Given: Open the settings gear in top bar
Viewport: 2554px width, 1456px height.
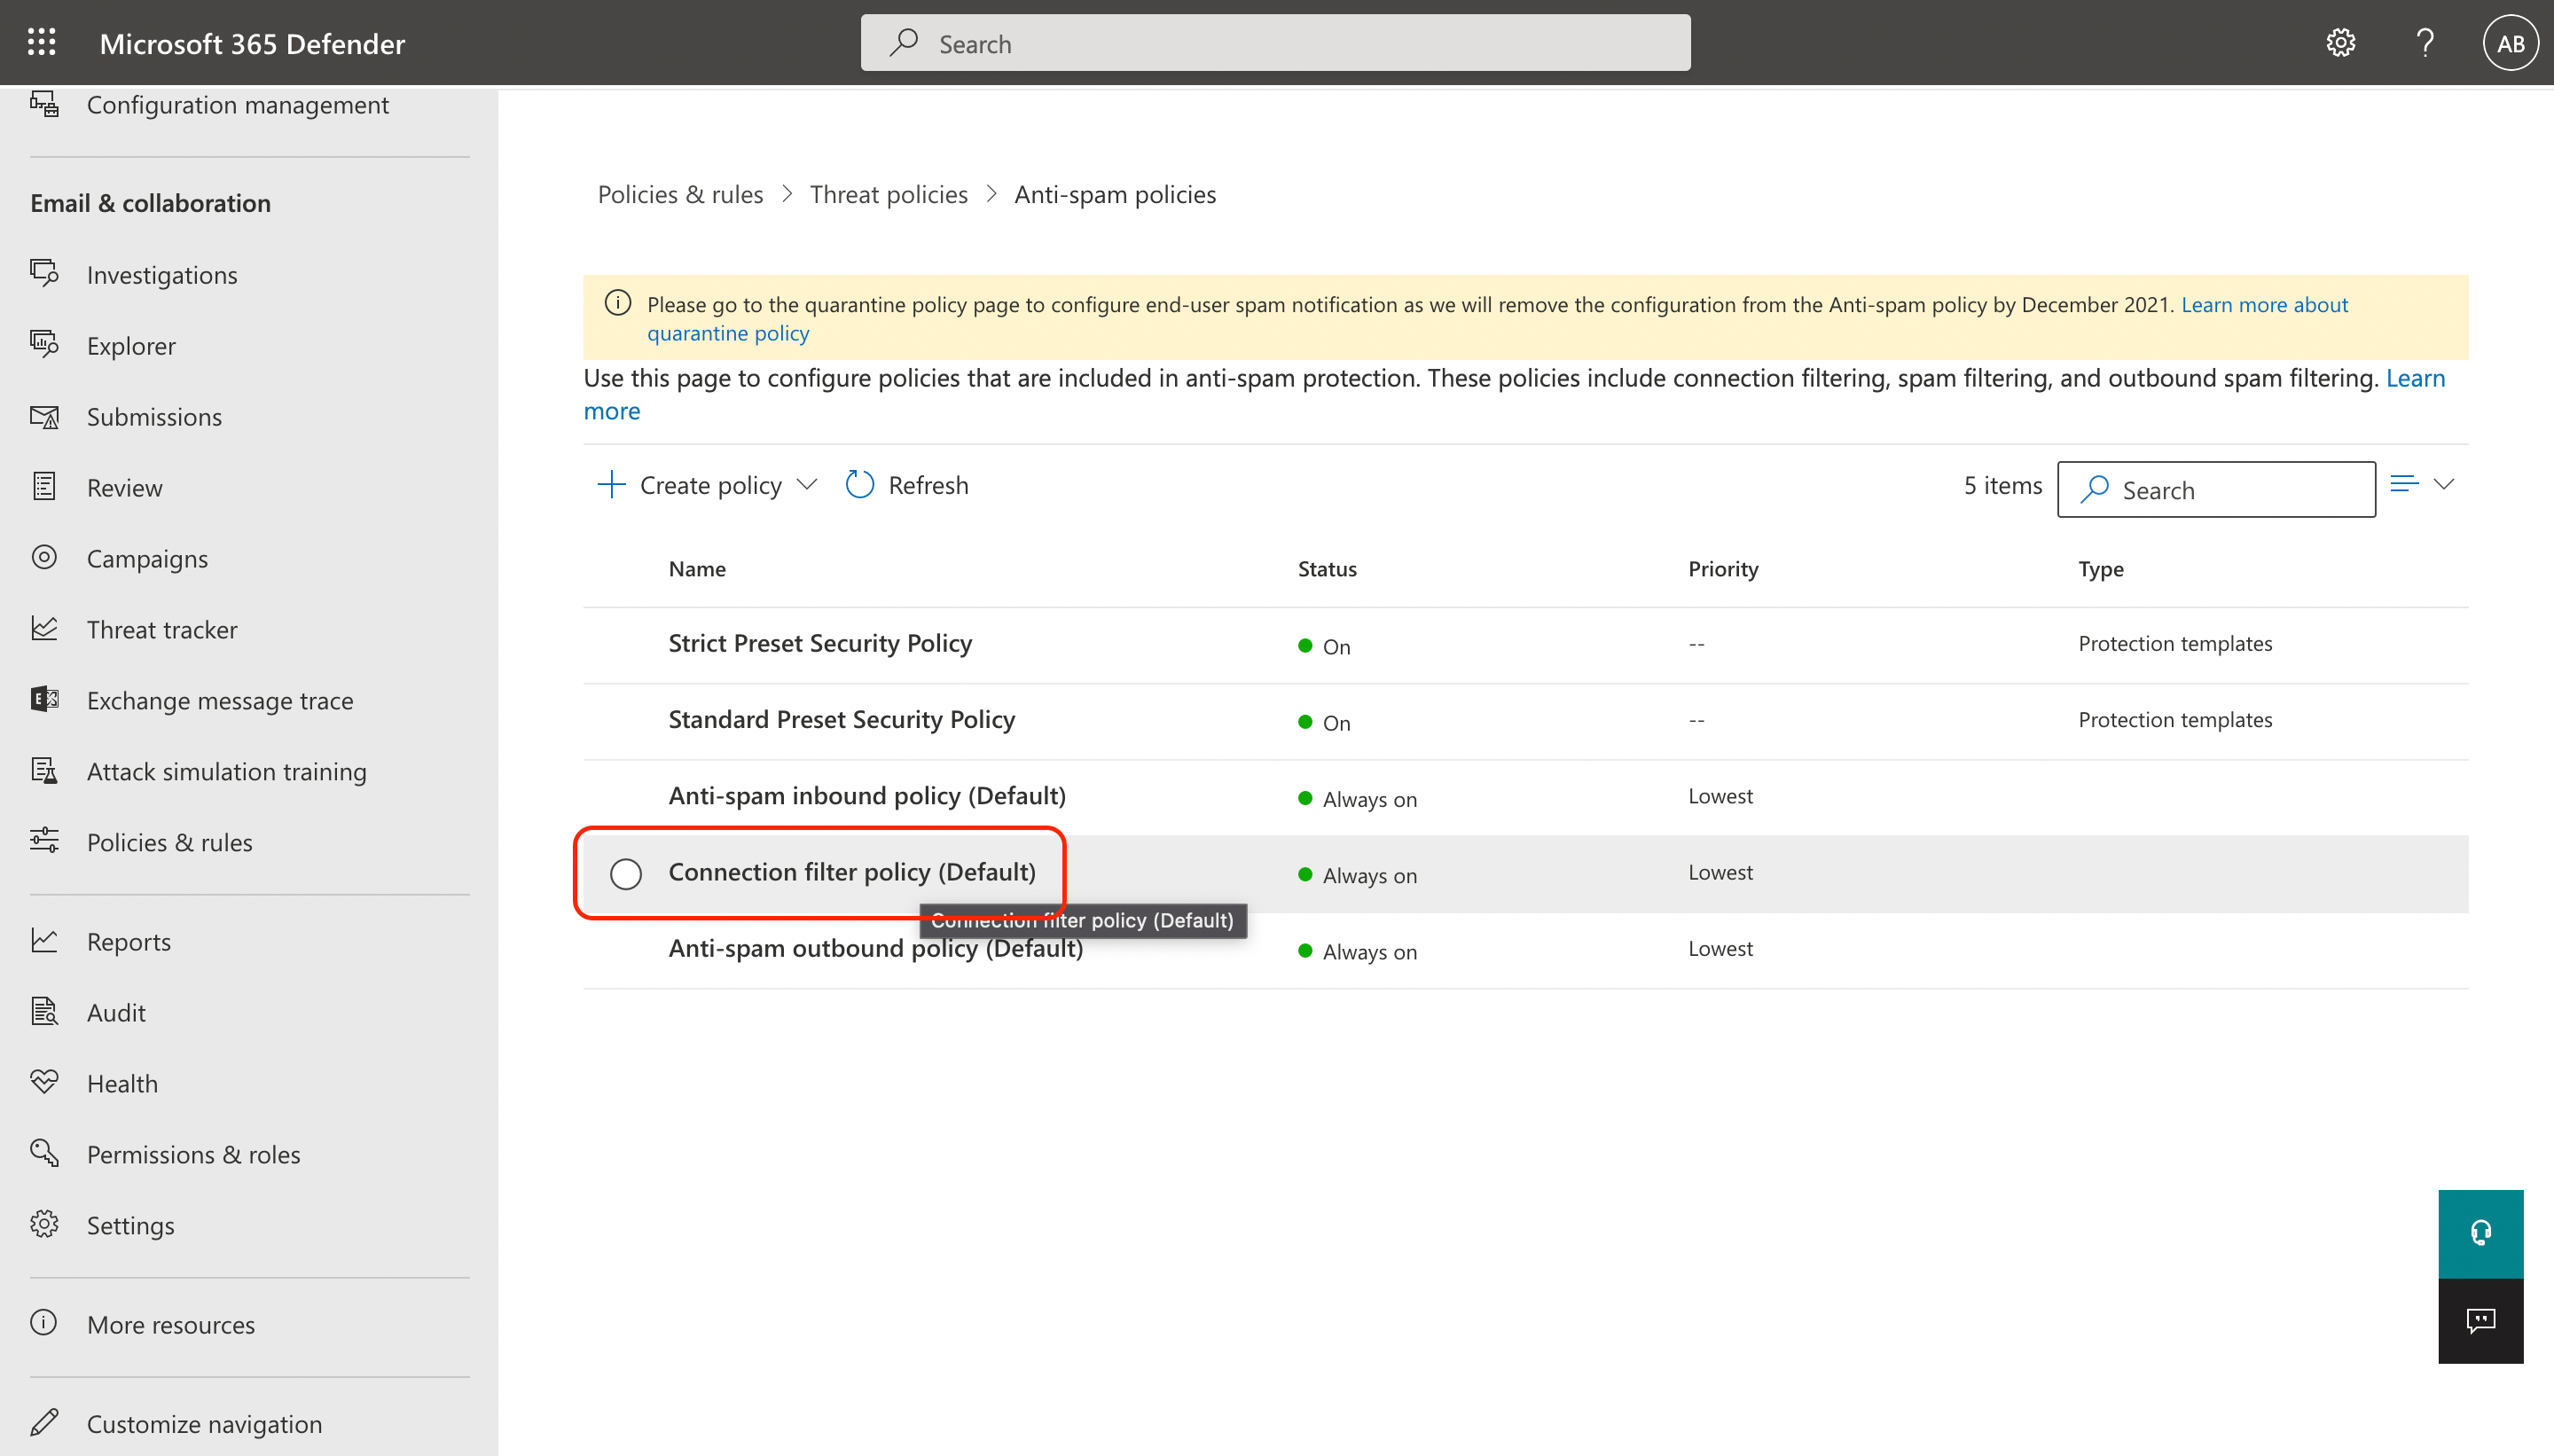Looking at the screenshot, I should point(2340,43).
